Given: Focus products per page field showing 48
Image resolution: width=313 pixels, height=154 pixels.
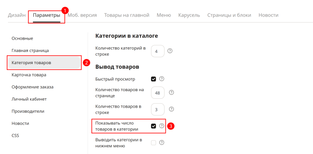Looking at the screenshot, I should 158,93.
